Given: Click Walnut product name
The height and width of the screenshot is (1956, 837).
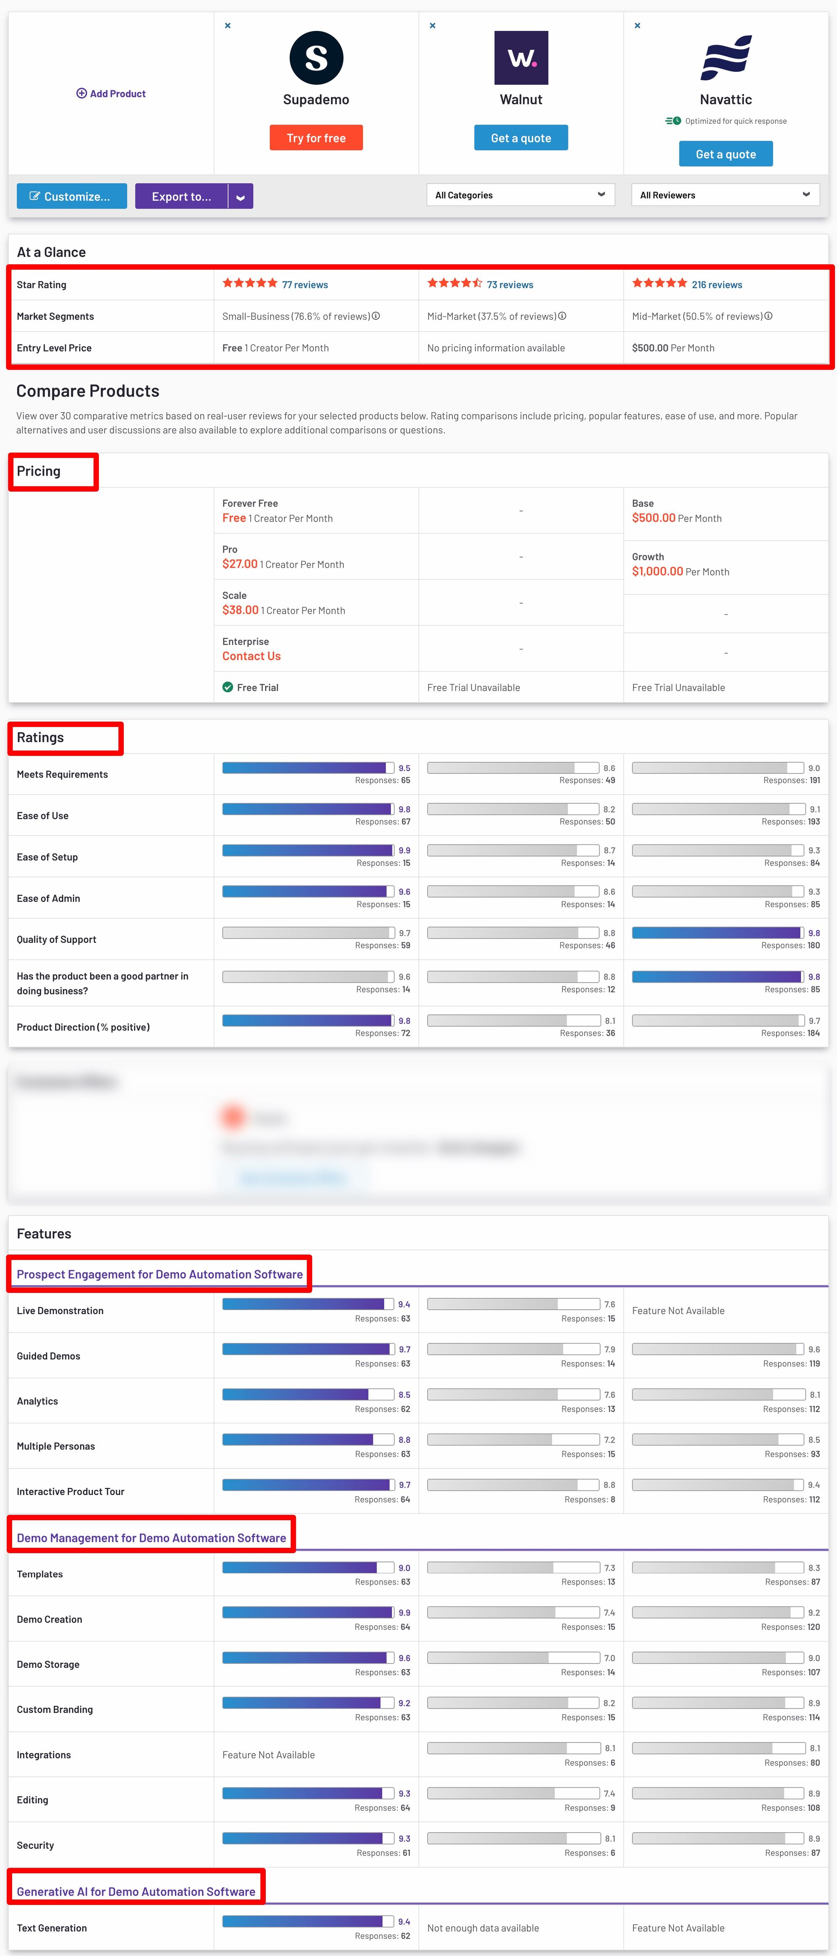Looking at the screenshot, I should click(521, 100).
